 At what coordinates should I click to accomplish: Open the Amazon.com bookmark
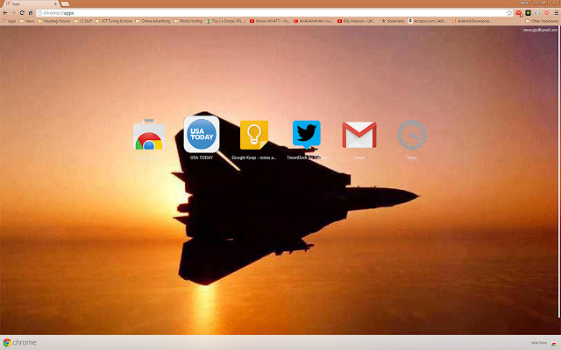(x=428, y=21)
